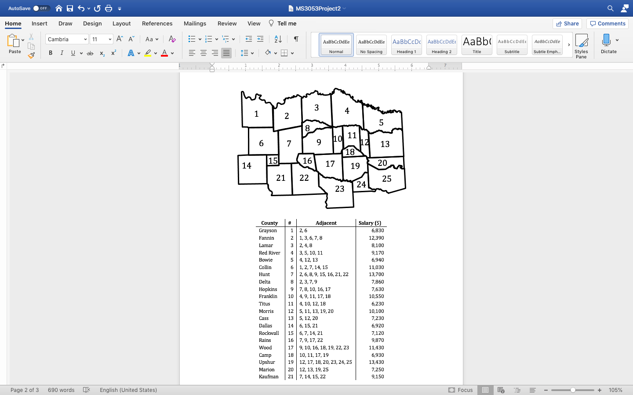Open the Review tab
The height and width of the screenshot is (395, 633).
[227, 24]
